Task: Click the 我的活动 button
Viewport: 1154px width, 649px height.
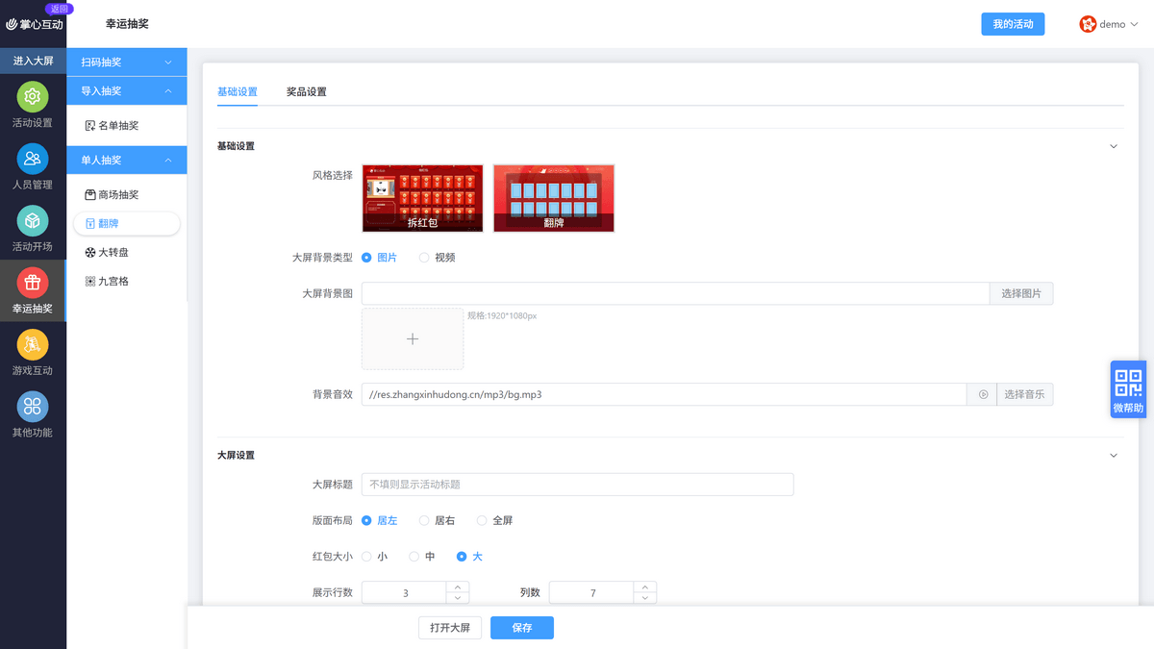Action: pos(1013,24)
